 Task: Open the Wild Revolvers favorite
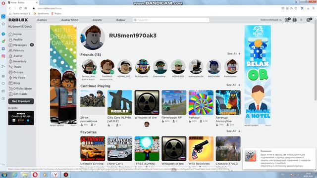click(x=201, y=148)
